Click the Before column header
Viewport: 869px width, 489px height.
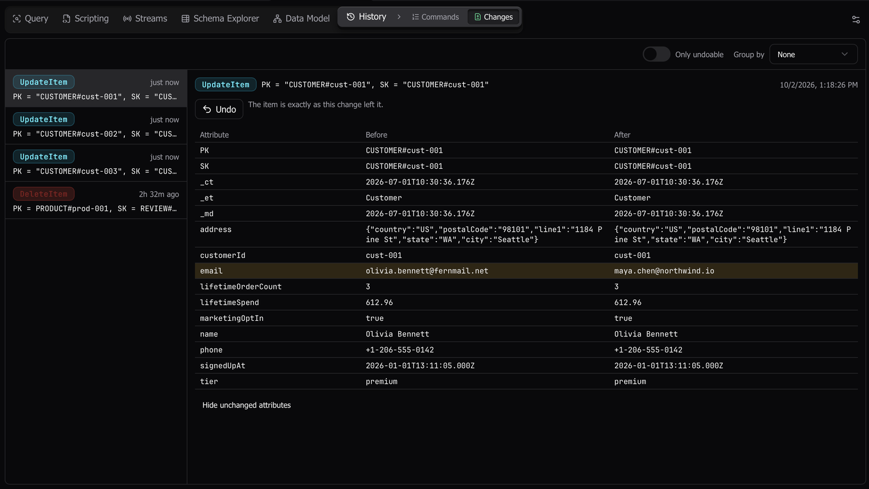pos(377,135)
